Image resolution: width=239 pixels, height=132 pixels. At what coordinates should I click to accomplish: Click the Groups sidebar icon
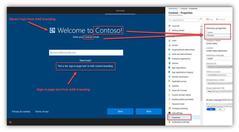coord(169,45)
